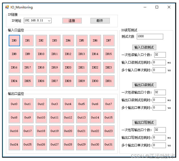Toggle output Out1
This screenshot has height=161, width=179.
point(28,104)
